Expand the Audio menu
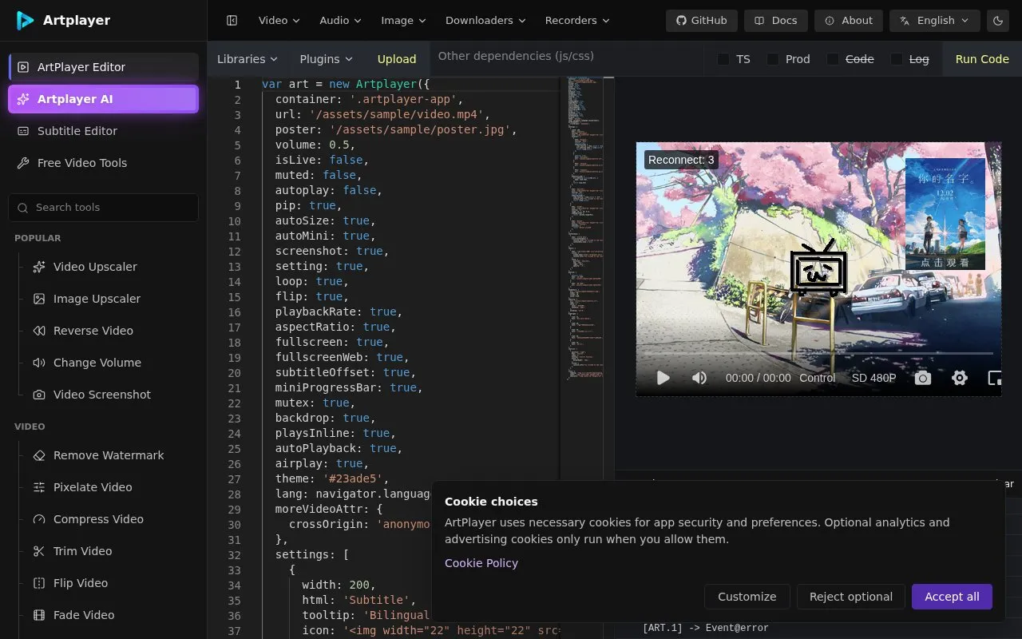The height and width of the screenshot is (639, 1022). (340, 20)
